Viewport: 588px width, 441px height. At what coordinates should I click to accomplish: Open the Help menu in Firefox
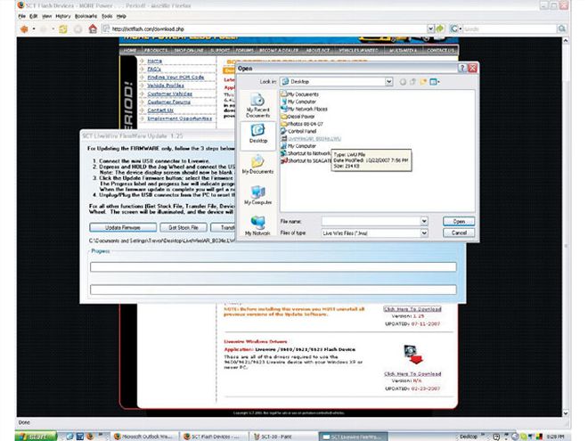pos(121,16)
